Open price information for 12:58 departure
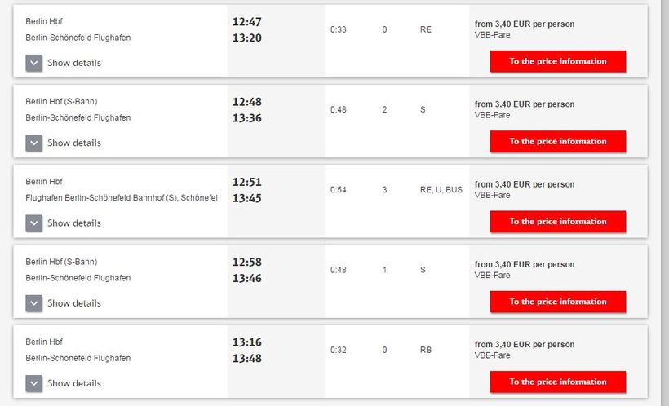 click(558, 302)
